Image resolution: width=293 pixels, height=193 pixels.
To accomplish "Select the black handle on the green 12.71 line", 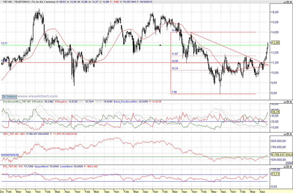I will pyautogui.click(x=160, y=45).
